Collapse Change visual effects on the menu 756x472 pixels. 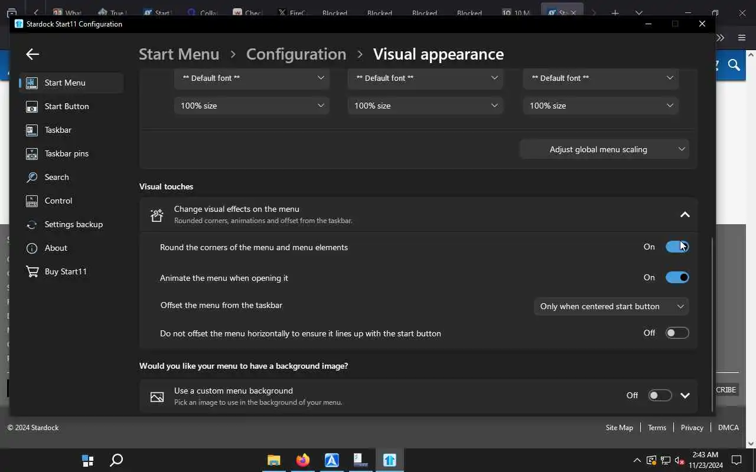[x=685, y=215]
